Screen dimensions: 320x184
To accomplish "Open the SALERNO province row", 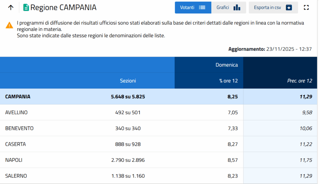I will tap(16, 176).
